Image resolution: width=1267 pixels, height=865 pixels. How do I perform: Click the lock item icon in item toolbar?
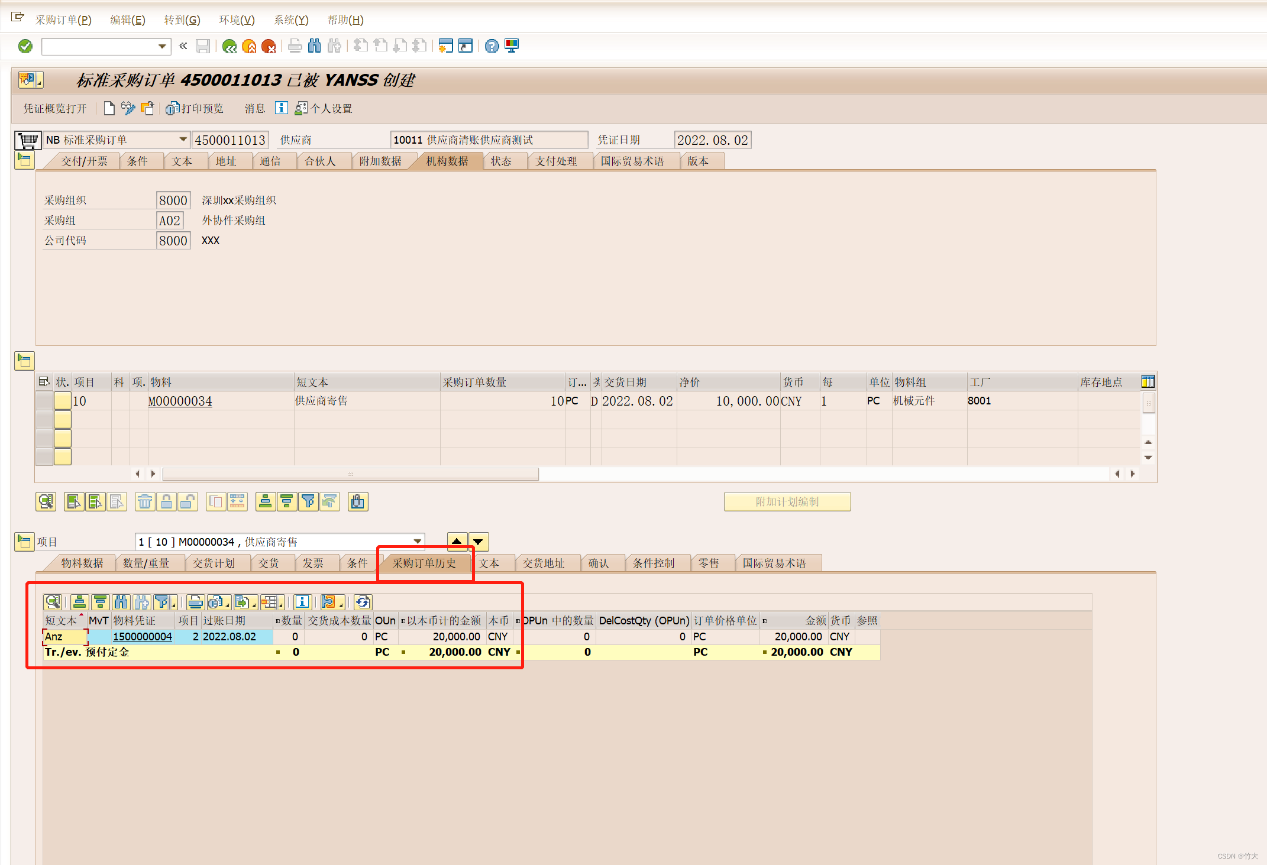(167, 502)
